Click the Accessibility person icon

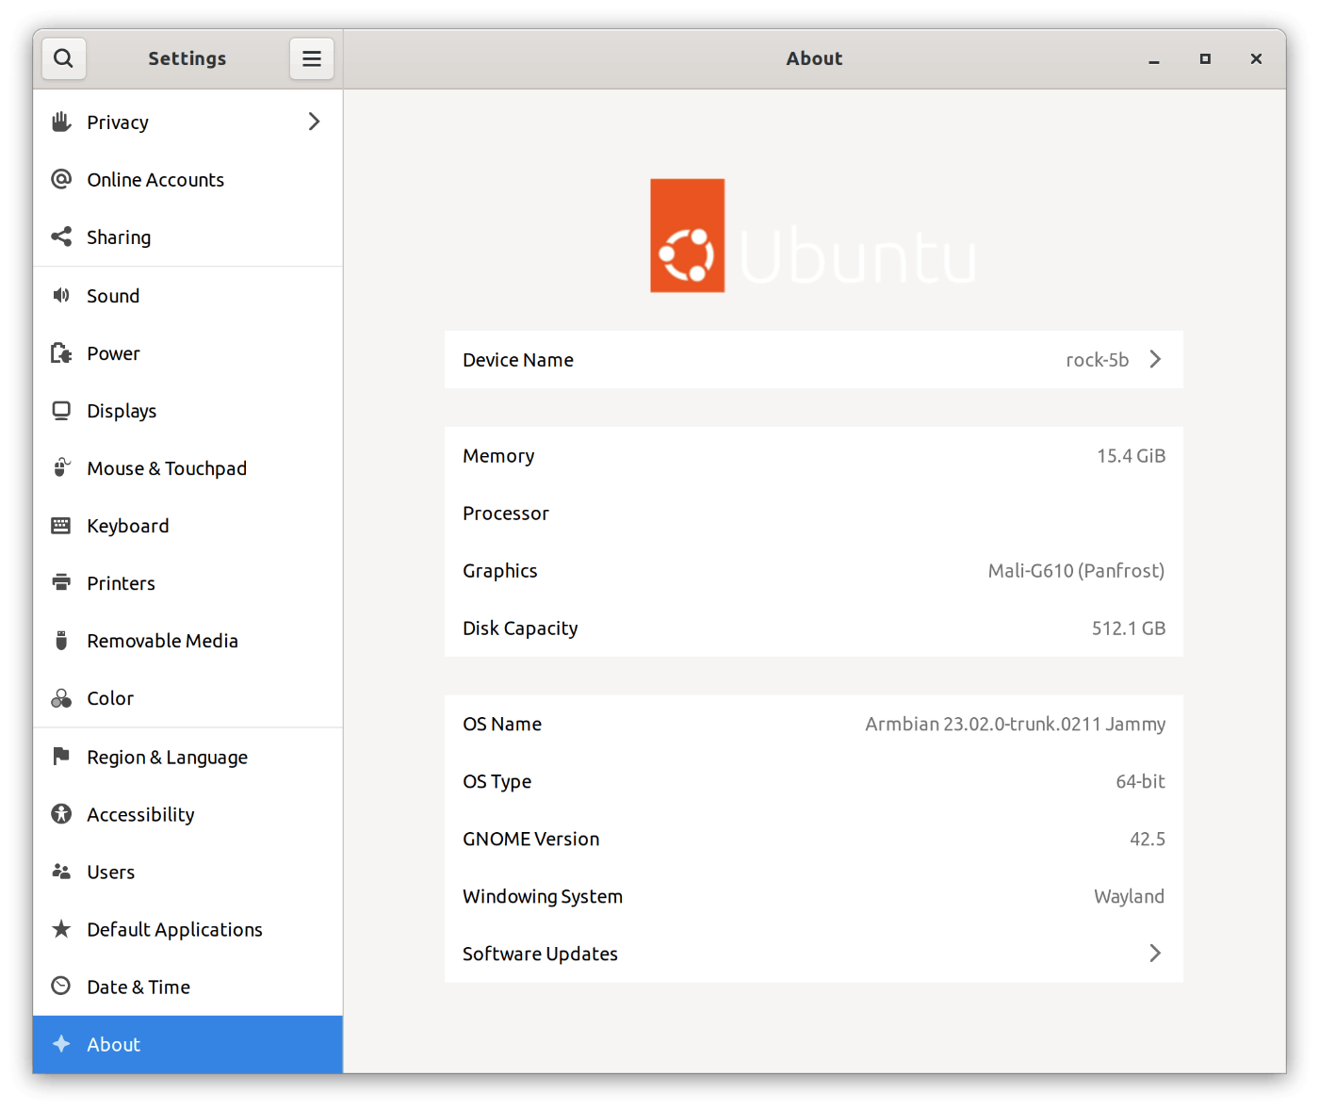click(61, 813)
